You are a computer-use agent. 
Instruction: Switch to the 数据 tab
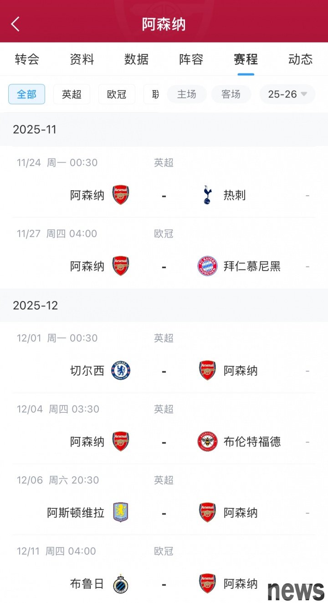136,59
